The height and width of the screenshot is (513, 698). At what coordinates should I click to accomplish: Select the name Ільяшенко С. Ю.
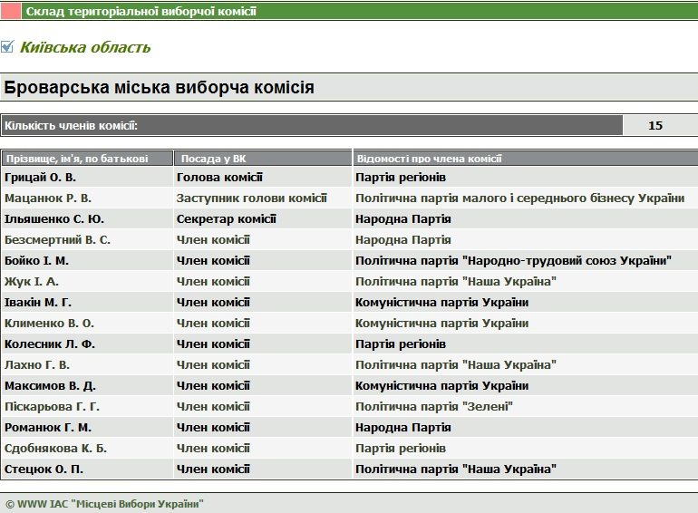point(54,219)
